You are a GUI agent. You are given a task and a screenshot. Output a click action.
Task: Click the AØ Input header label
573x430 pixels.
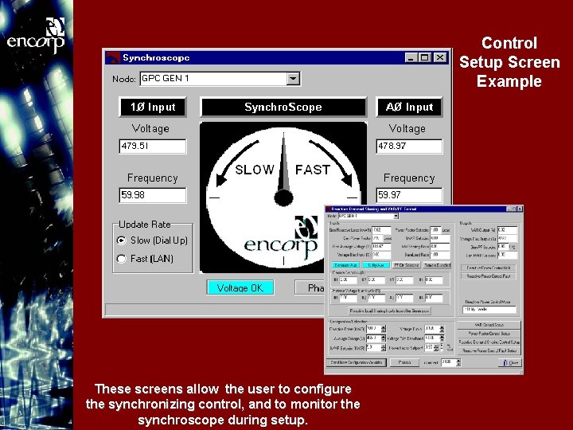pos(409,107)
